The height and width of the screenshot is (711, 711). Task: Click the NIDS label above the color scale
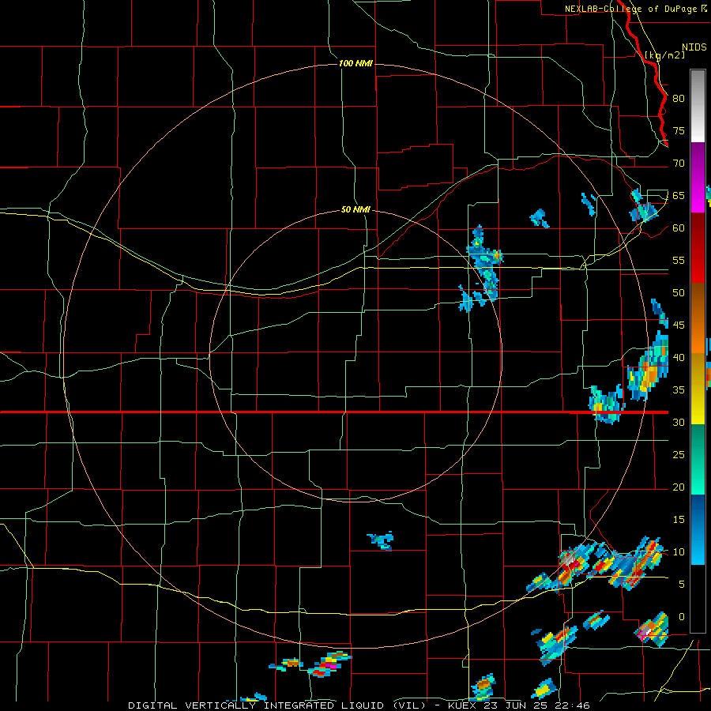694,47
